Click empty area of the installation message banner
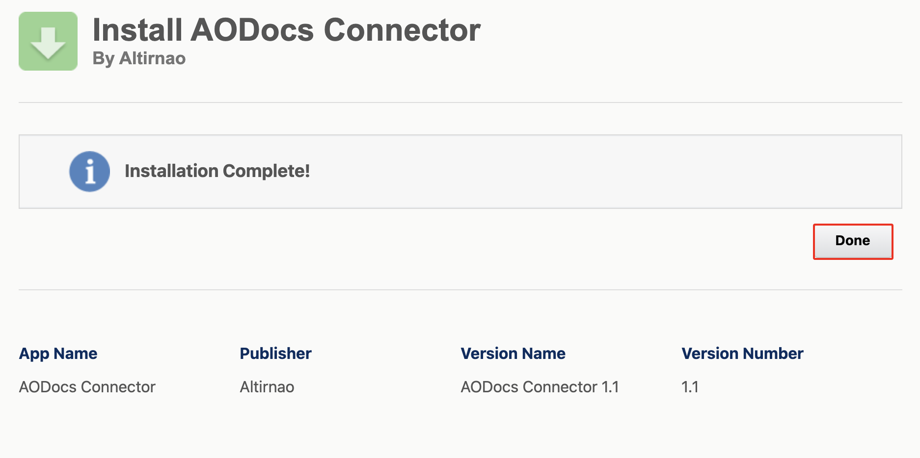This screenshot has height=458, width=920. (589, 172)
